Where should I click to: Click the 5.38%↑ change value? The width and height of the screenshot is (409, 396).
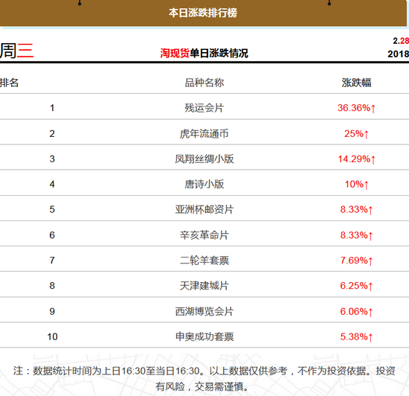coord(356,336)
